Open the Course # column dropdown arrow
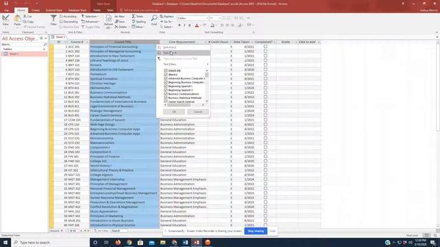This screenshot has height=247, width=440. click(x=87, y=42)
